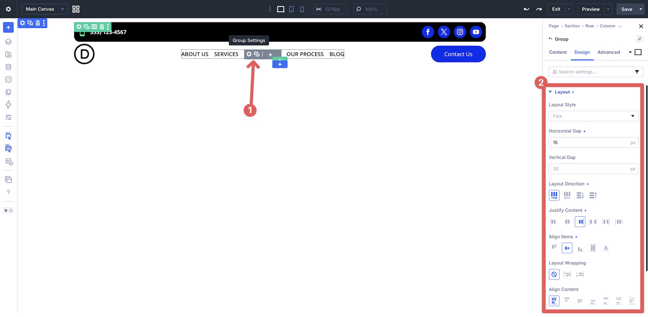Open the grid view icon beside Main Canvas
The image size is (648, 317).
point(76,9)
